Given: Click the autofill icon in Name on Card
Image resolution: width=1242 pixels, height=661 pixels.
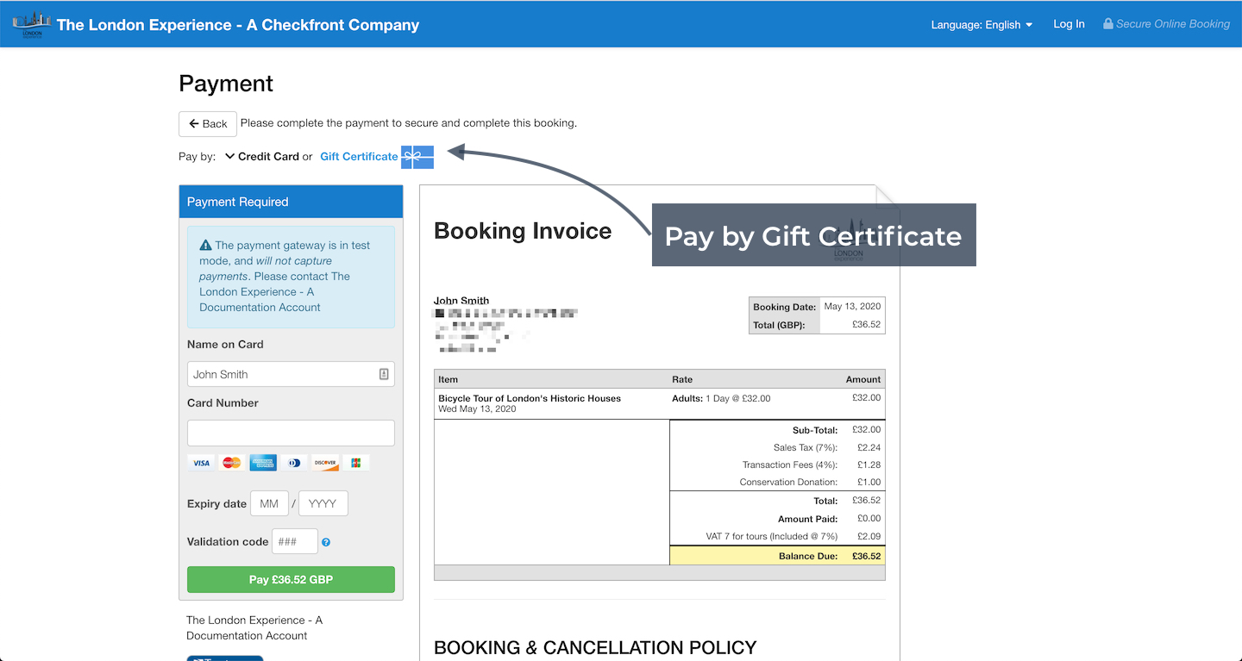Looking at the screenshot, I should coord(384,374).
